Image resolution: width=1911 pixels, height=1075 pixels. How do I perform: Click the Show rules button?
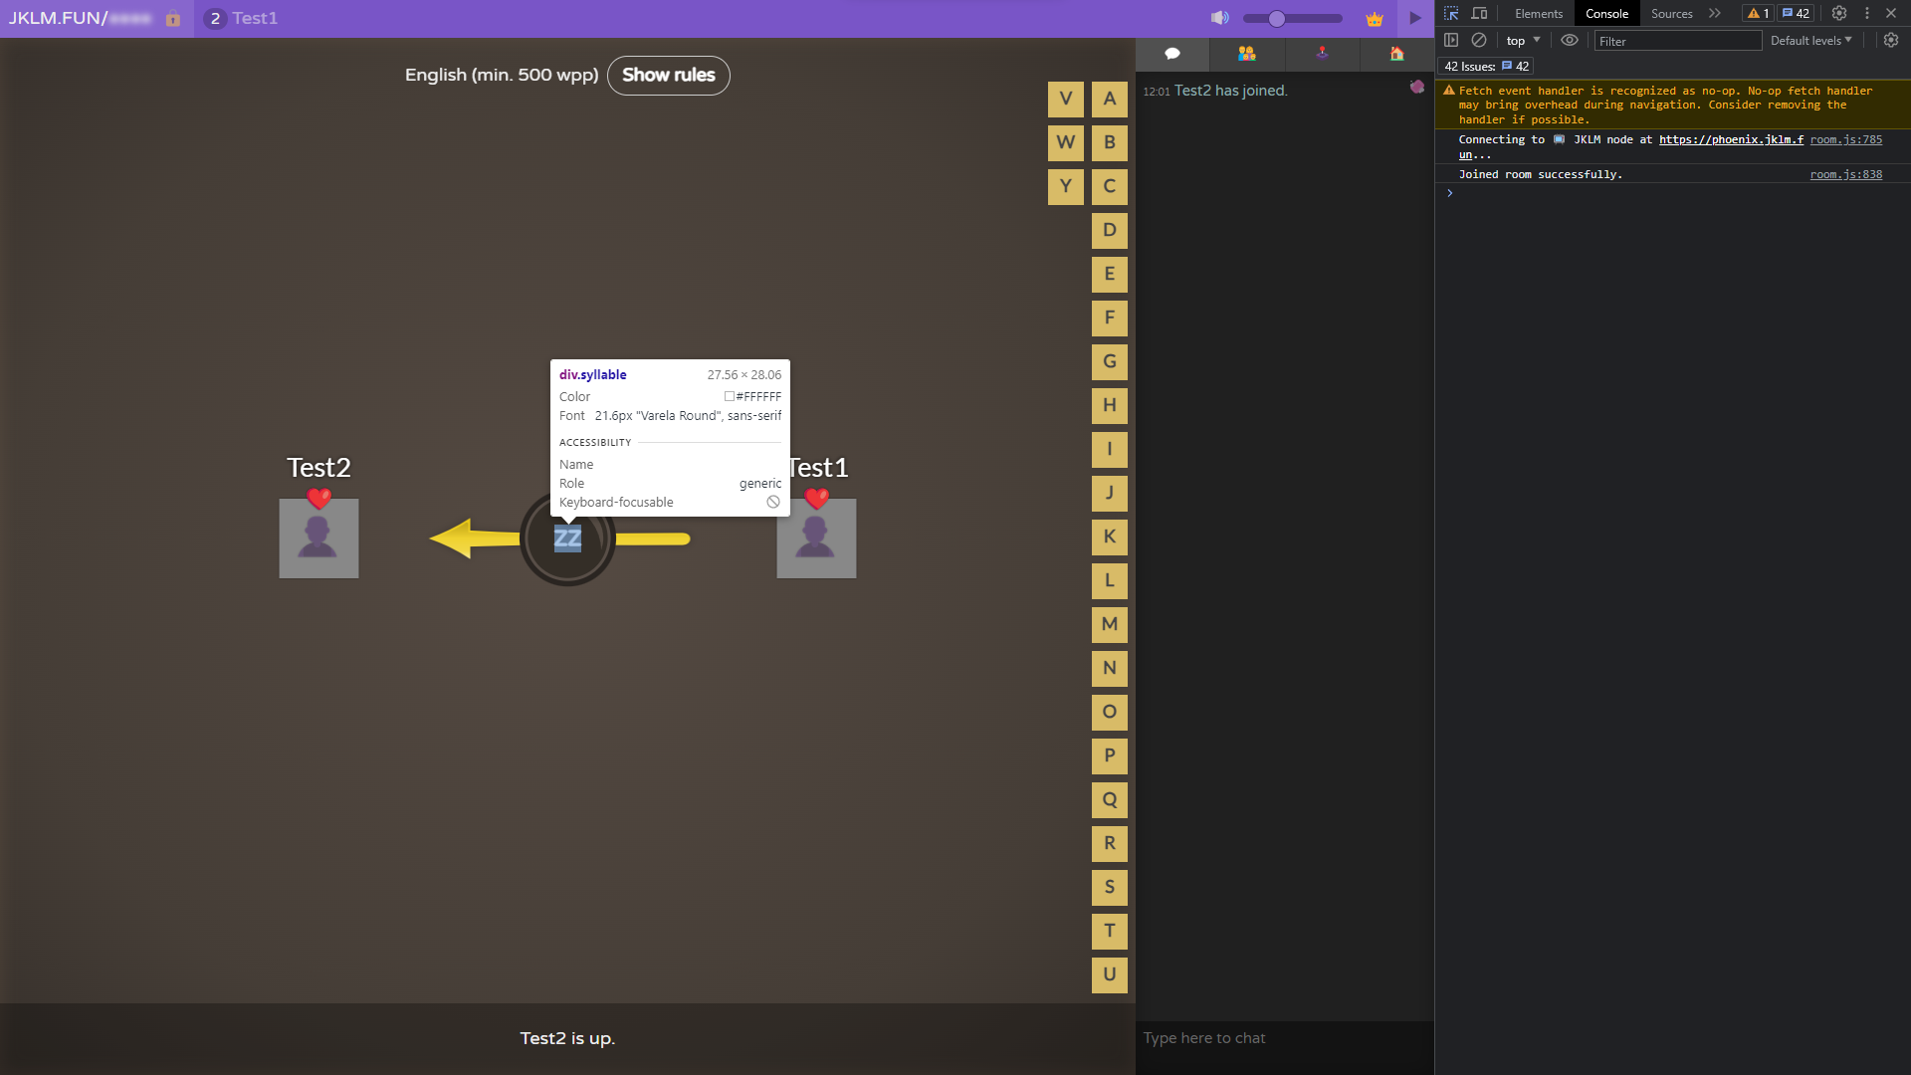668,75
